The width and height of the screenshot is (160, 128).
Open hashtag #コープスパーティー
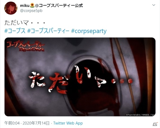click(x=48, y=31)
